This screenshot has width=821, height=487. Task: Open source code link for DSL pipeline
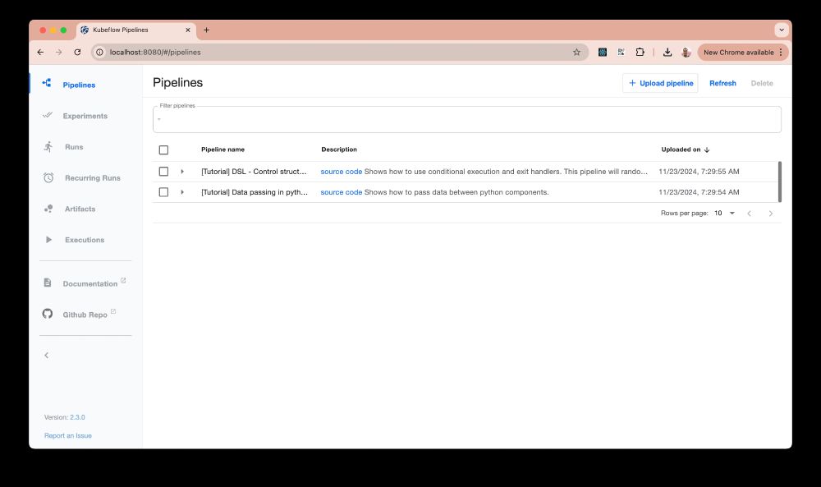pyautogui.click(x=342, y=172)
